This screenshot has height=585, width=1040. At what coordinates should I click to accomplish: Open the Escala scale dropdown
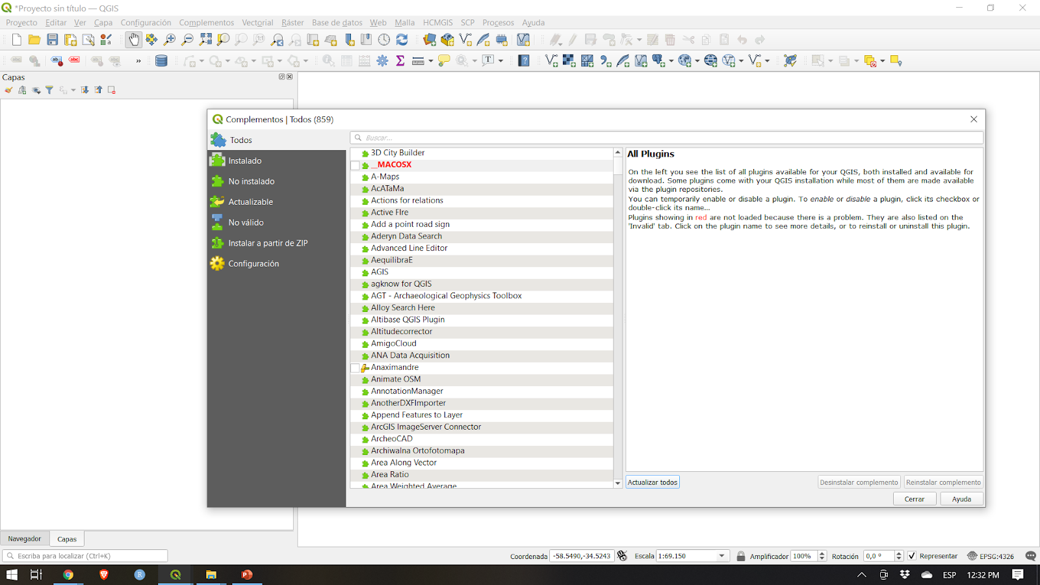721,556
